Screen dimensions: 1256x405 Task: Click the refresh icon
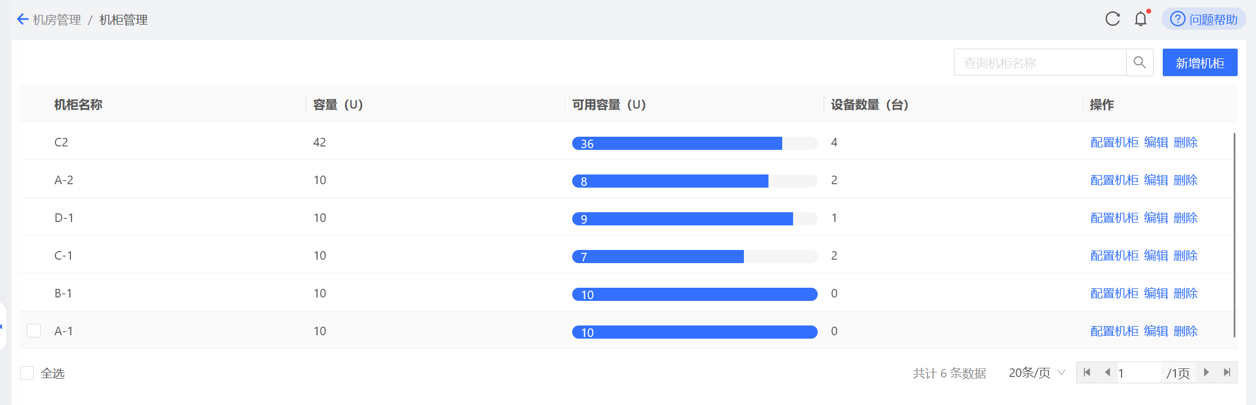[1112, 19]
